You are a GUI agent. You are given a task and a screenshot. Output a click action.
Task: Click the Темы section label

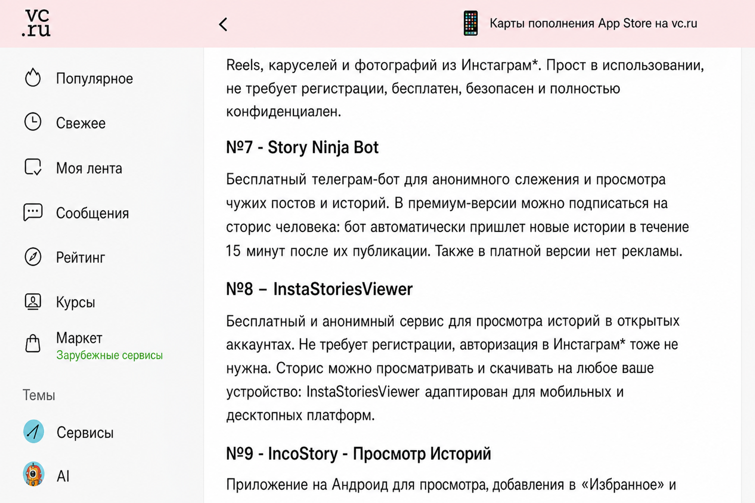click(x=39, y=395)
